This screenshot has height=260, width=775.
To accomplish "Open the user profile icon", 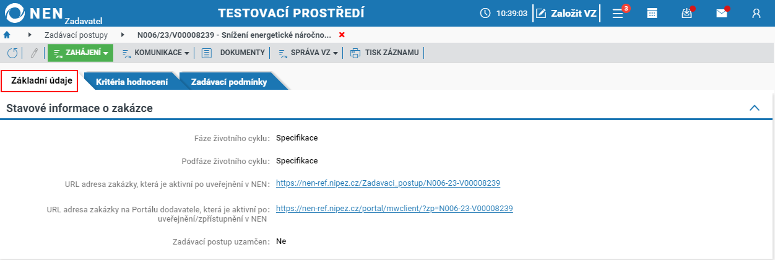I will coord(756,13).
